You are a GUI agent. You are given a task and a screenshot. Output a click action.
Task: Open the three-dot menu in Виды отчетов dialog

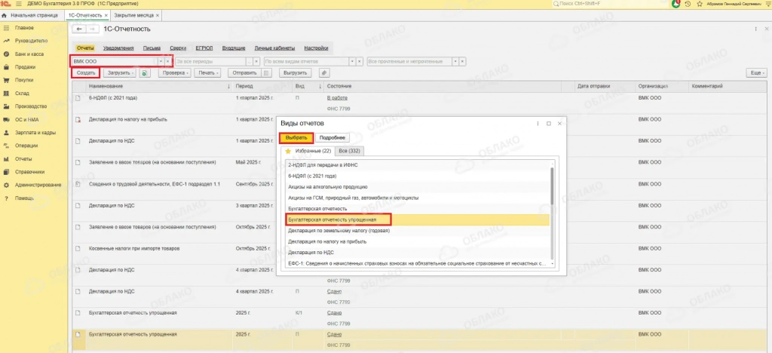[x=538, y=124]
